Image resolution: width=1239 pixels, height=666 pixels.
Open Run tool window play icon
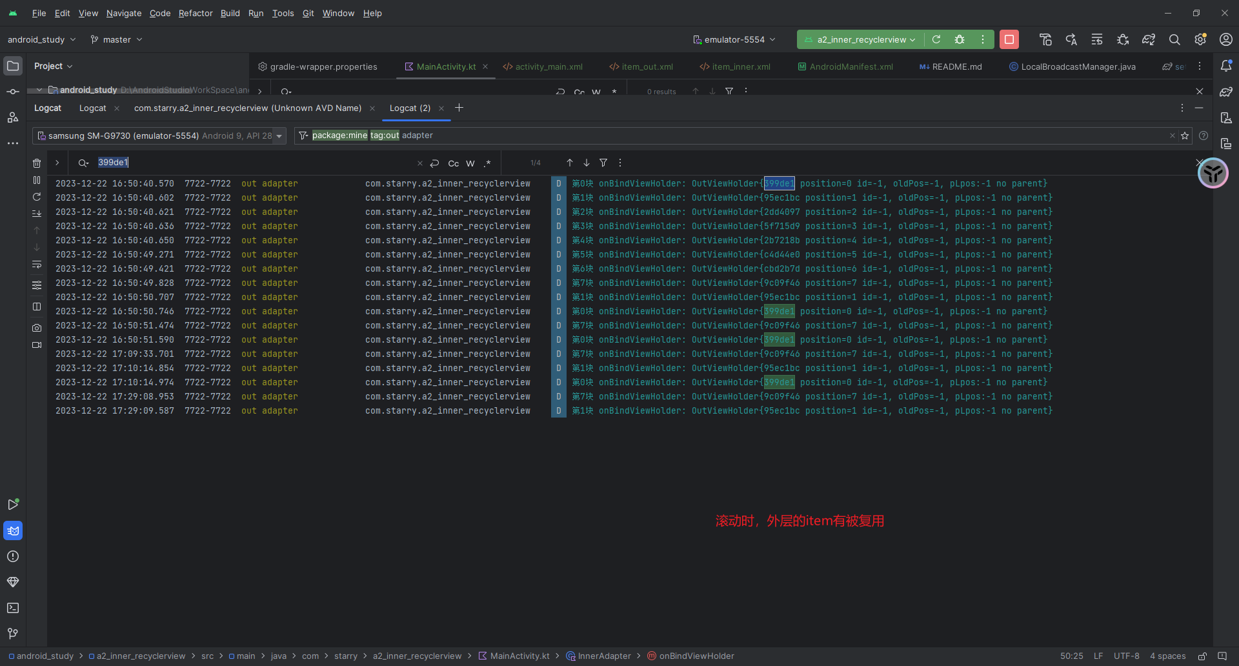coord(13,505)
